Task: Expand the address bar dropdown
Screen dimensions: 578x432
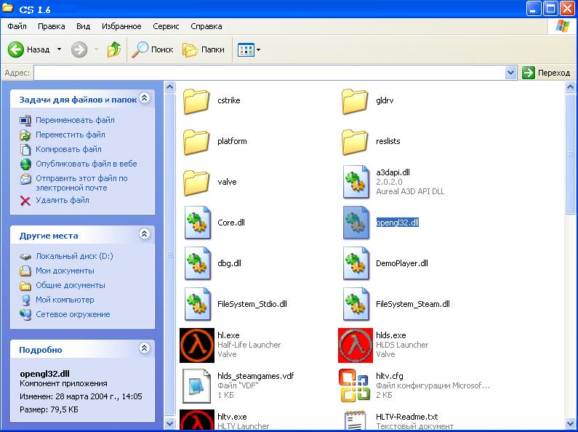Action: 510,73
